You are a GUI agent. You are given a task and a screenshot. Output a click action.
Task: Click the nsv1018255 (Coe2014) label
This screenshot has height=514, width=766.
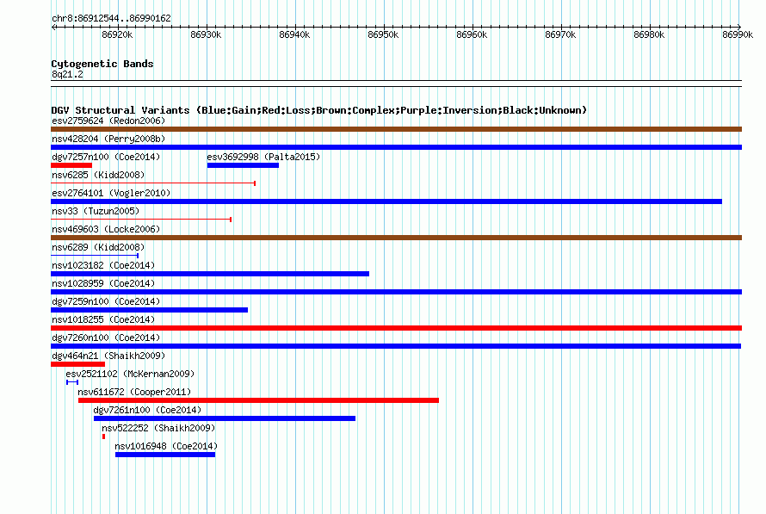coord(103,319)
